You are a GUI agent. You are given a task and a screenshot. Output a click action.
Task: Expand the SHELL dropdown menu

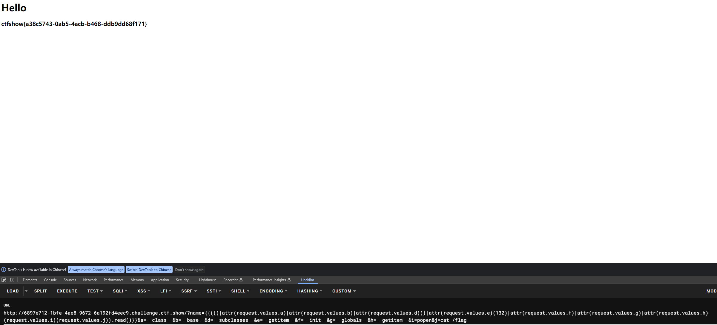(240, 291)
